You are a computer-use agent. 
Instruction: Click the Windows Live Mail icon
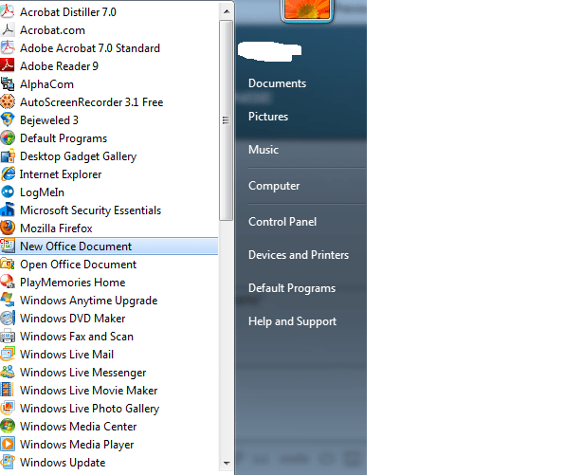pyautogui.click(x=8, y=354)
